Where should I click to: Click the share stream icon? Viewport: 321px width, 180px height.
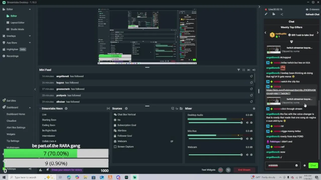pyautogui.click(x=282, y=14)
